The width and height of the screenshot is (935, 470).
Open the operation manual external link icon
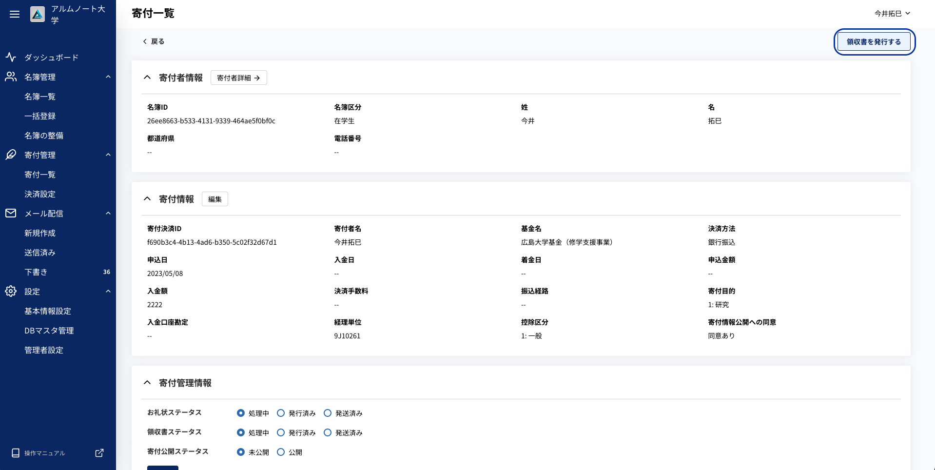(99, 453)
